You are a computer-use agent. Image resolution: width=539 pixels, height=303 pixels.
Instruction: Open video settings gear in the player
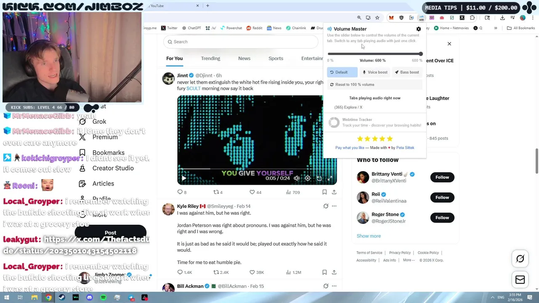[x=308, y=178]
